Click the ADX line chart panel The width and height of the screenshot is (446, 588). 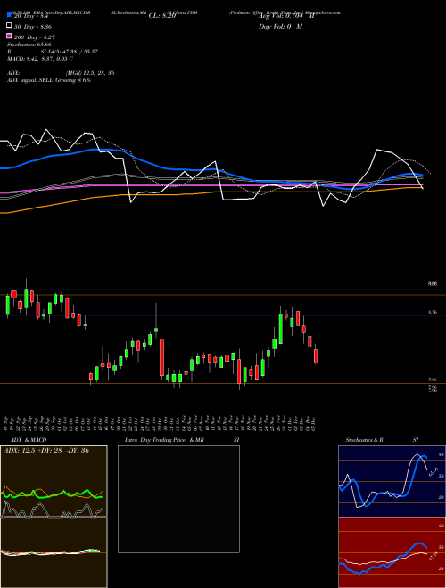(54, 481)
